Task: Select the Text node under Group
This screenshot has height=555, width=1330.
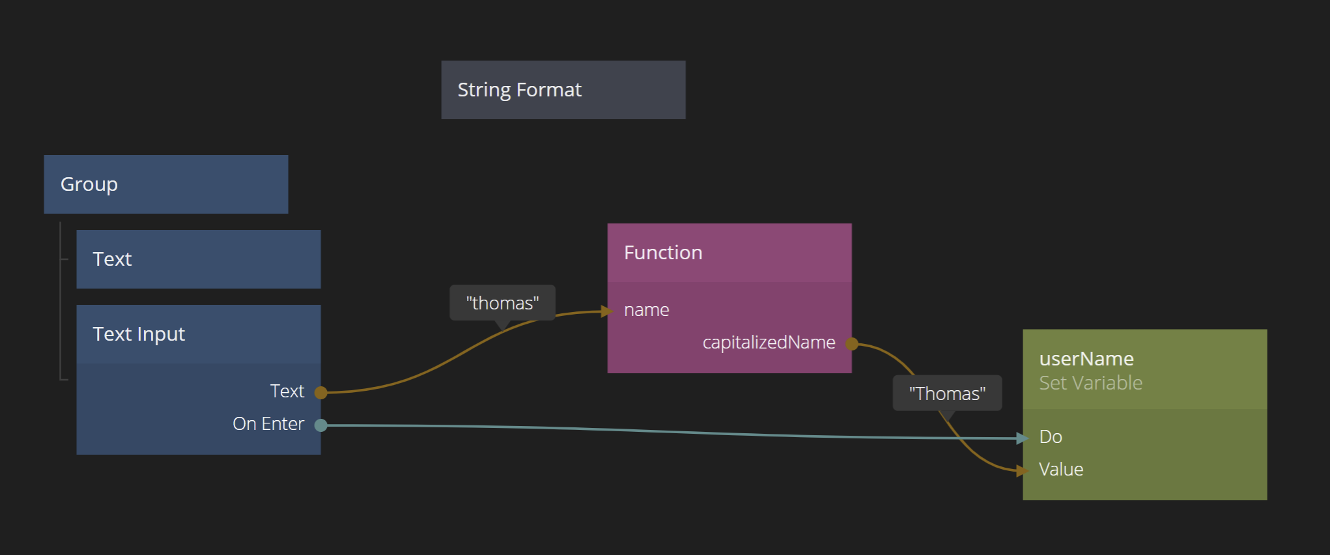Action: tap(198, 259)
